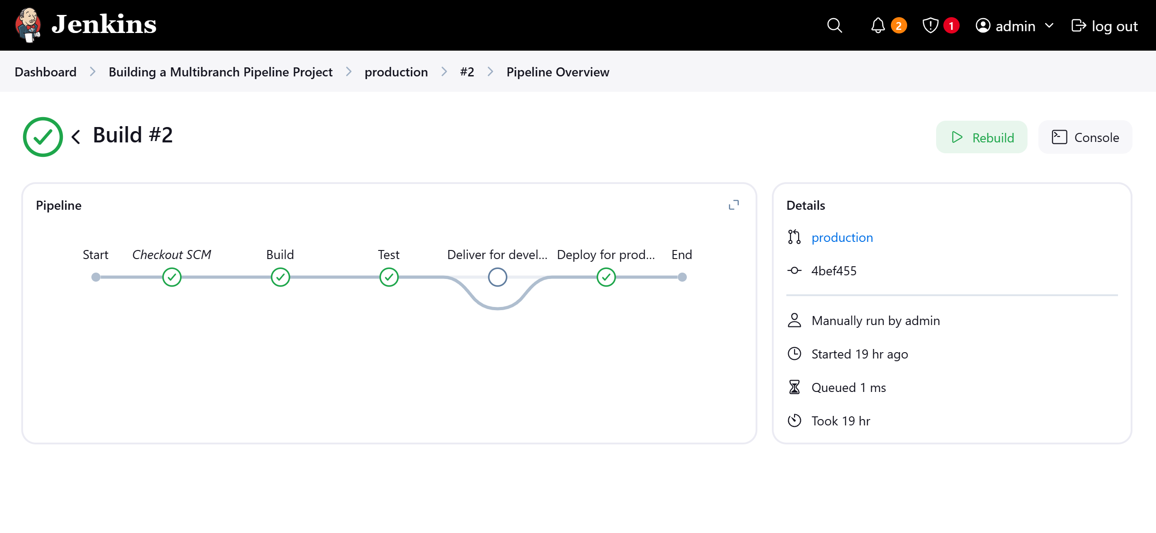
Task: Click the clock icon by Started
Action: (x=794, y=354)
